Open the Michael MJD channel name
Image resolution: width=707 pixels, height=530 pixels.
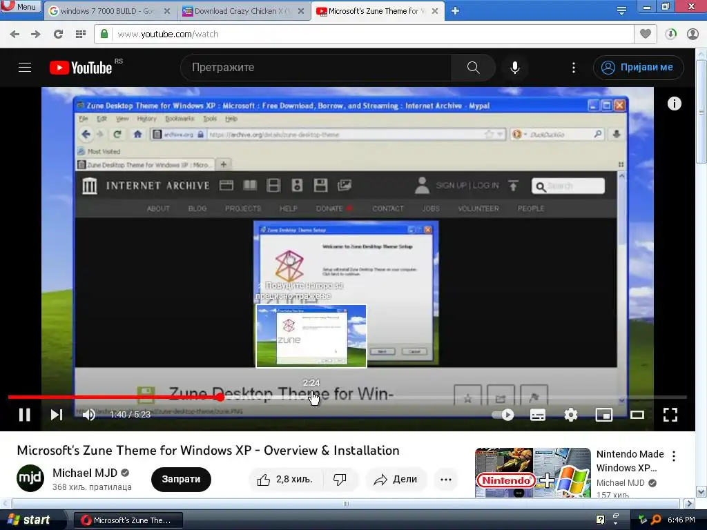(x=85, y=473)
